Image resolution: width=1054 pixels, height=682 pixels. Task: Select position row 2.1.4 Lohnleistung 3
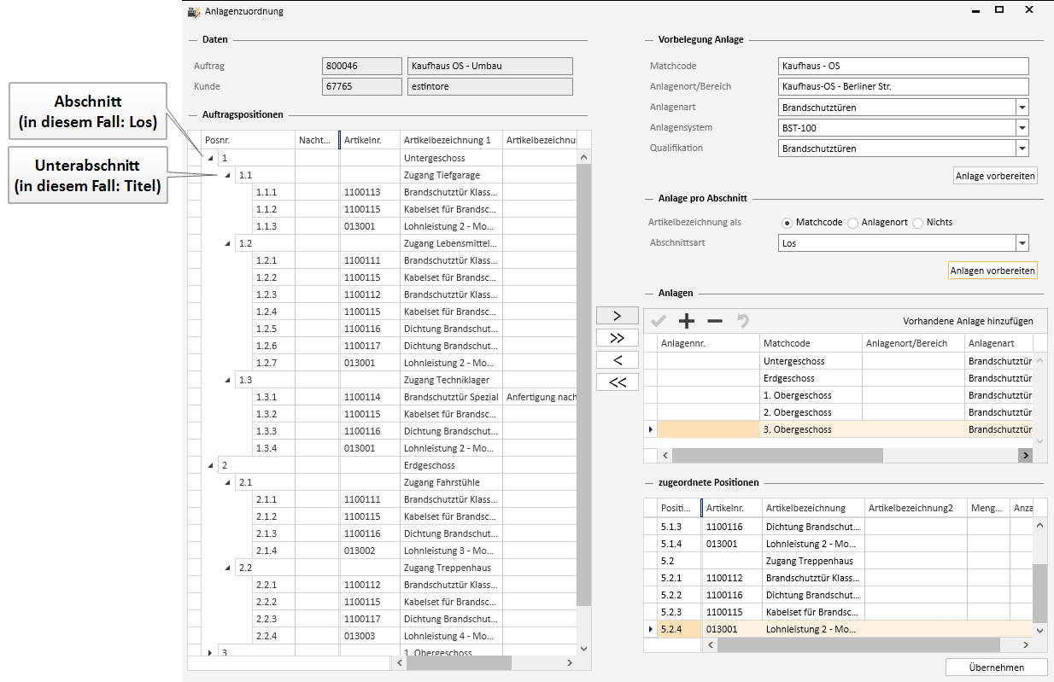click(383, 551)
